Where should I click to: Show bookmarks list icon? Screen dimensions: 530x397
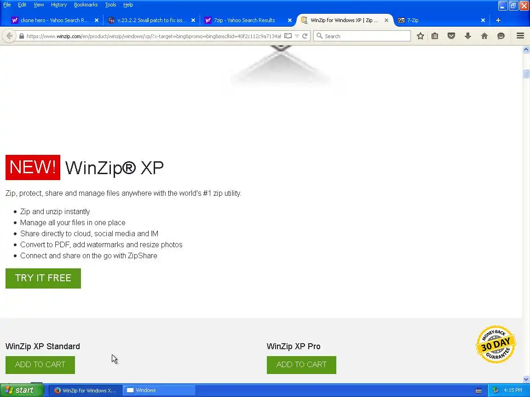[435, 36]
